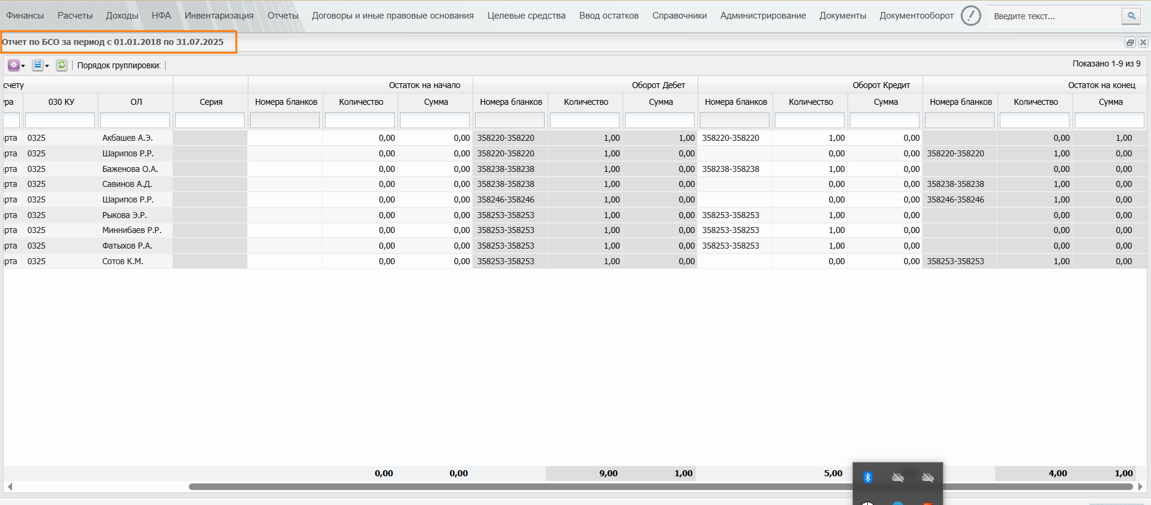Click 358220-358220 credit cell in Акбашев row
1151x505 pixels.
[731, 138]
